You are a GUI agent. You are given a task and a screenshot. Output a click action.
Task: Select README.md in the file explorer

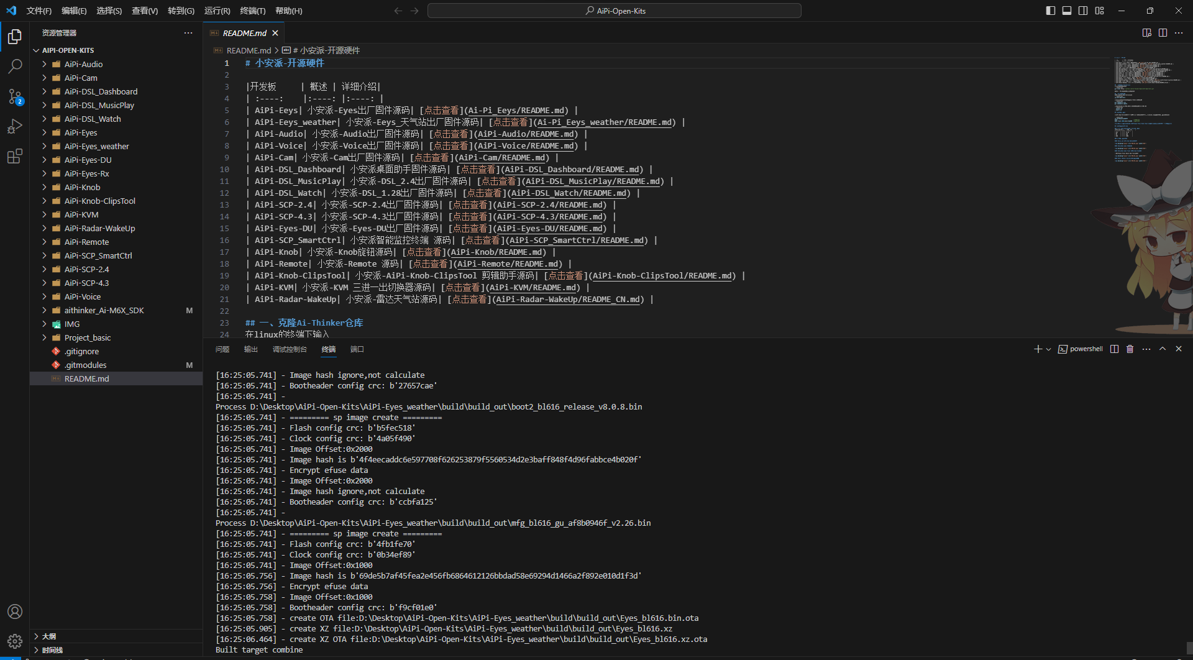point(116,378)
